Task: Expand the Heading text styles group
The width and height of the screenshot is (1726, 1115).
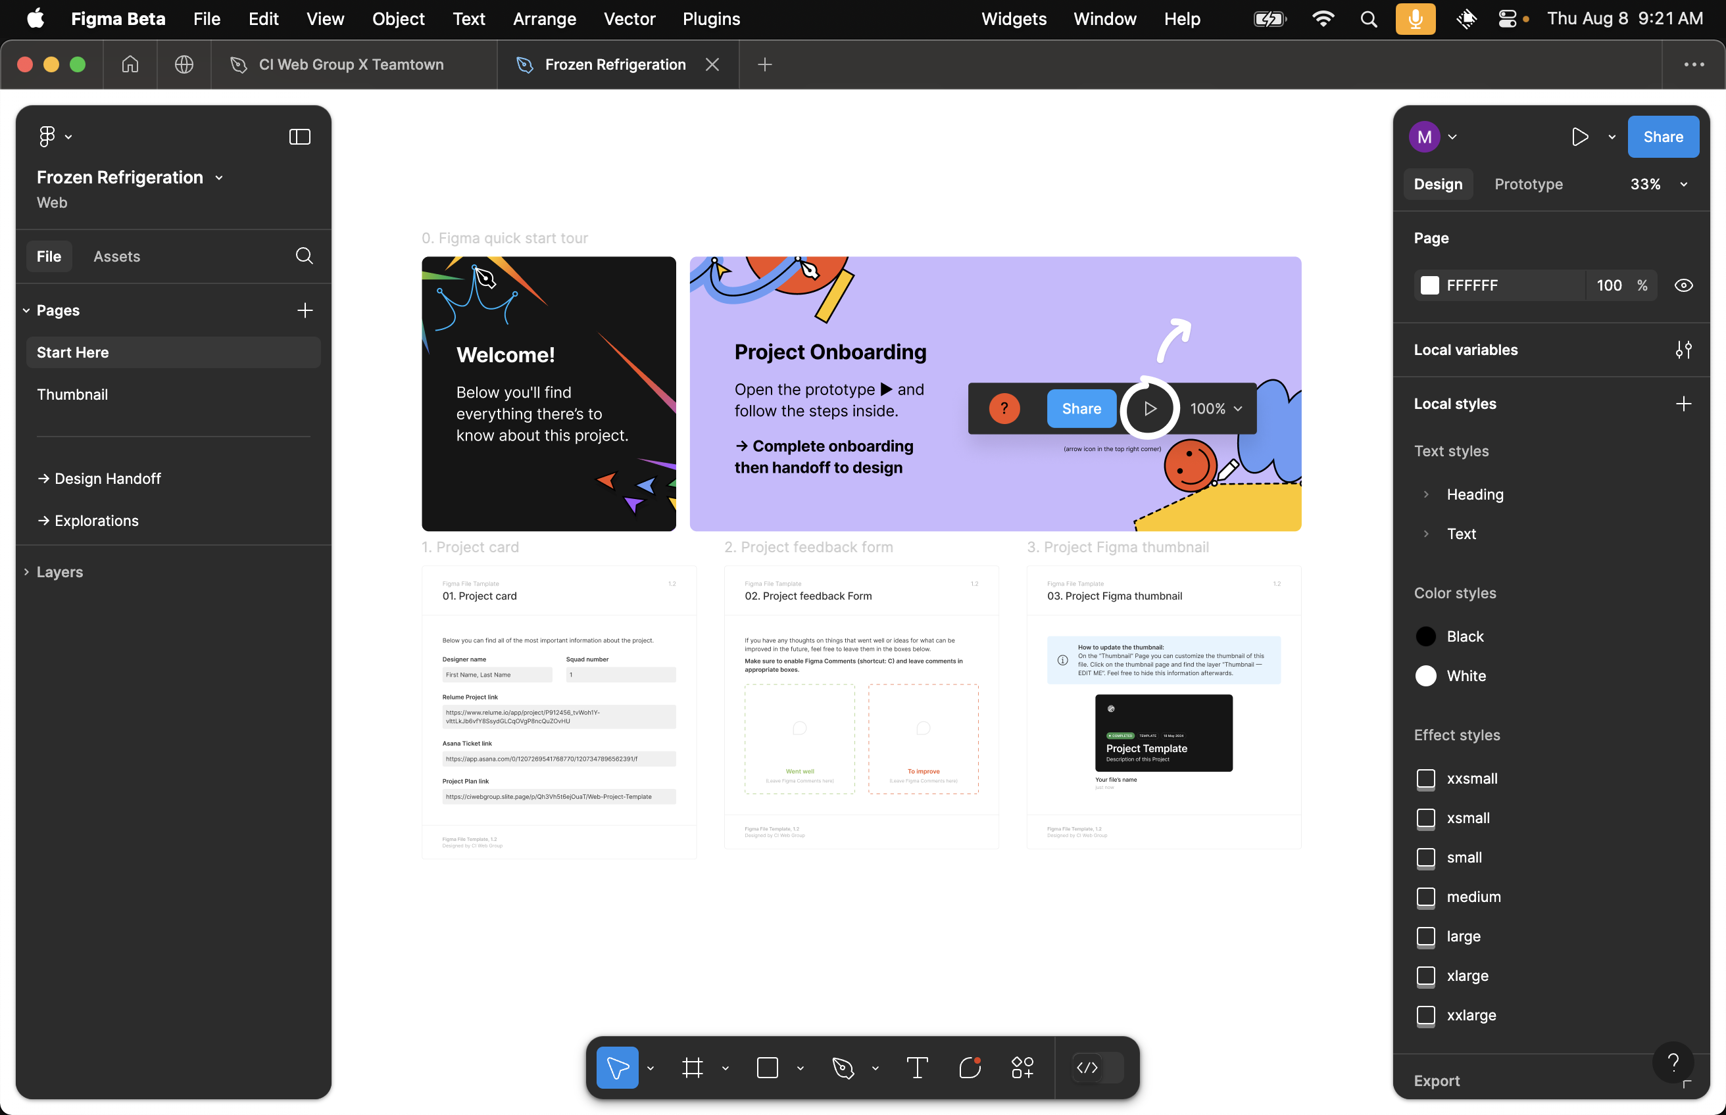Action: 1426,494
